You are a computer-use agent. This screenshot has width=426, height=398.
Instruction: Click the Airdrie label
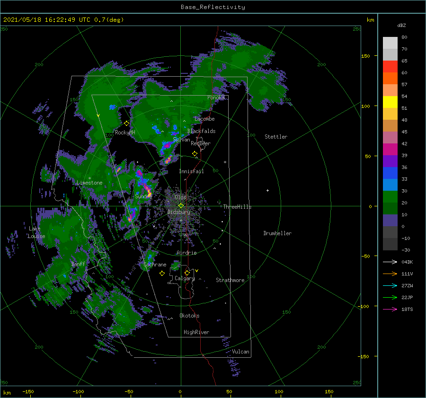click(186, 253)
